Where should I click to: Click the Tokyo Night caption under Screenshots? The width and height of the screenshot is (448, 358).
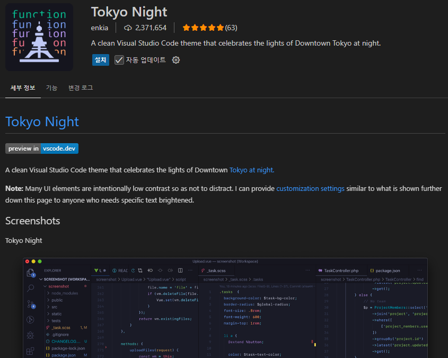coord(24,241)
